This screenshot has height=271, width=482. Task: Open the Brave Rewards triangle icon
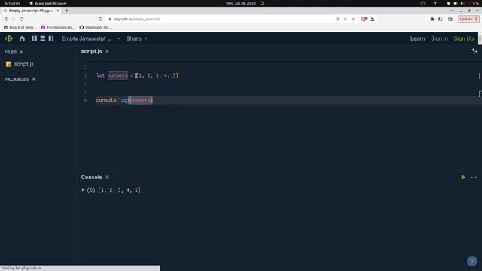[372, 19]
